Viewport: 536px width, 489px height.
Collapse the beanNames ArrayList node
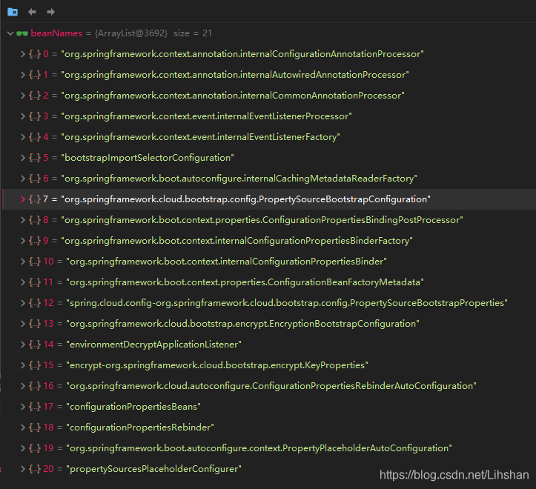pyautogui.click(x=10, y=33)
